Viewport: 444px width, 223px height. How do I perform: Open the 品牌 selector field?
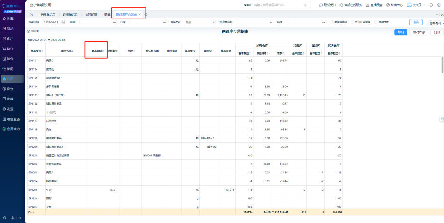[x=307, y=22]
